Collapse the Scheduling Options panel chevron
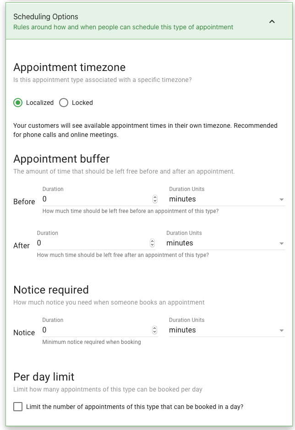This screenshot has height=430, width=295. click(272, 22)
